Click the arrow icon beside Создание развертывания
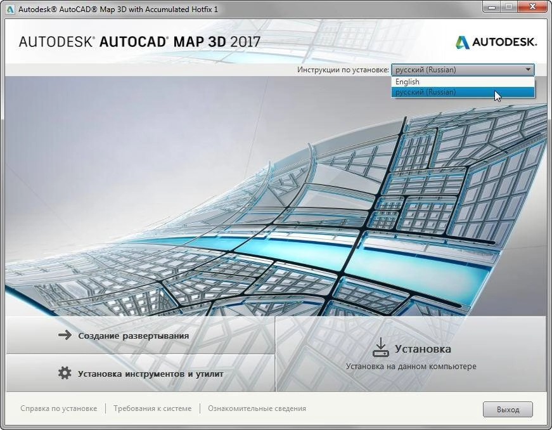552x430 pixels. (65, 335)
